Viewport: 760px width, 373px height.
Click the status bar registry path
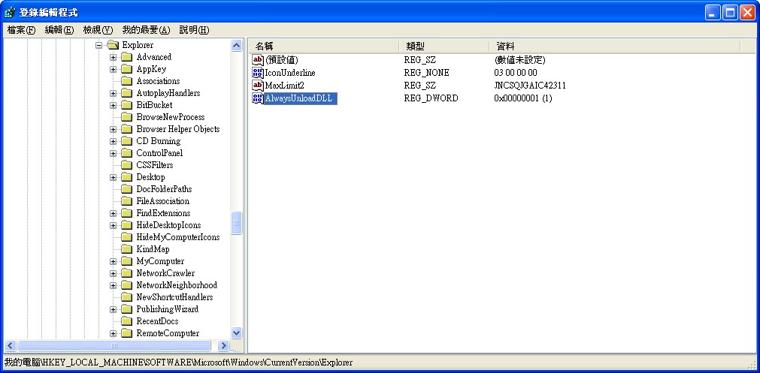pos(178,362)
